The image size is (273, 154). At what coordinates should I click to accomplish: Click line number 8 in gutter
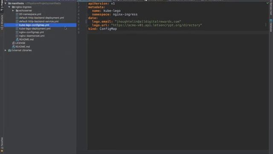[x=78, y=29]
